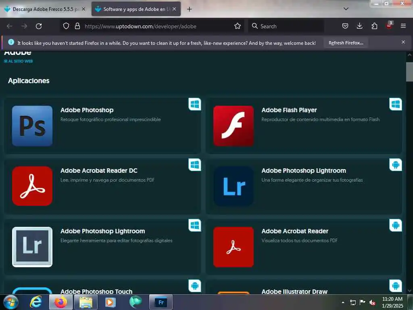Open the 'Adobe Acrobat Reader DC' title link
The height and width of the screenshot is (310, 413).
(x=99, y=171)
